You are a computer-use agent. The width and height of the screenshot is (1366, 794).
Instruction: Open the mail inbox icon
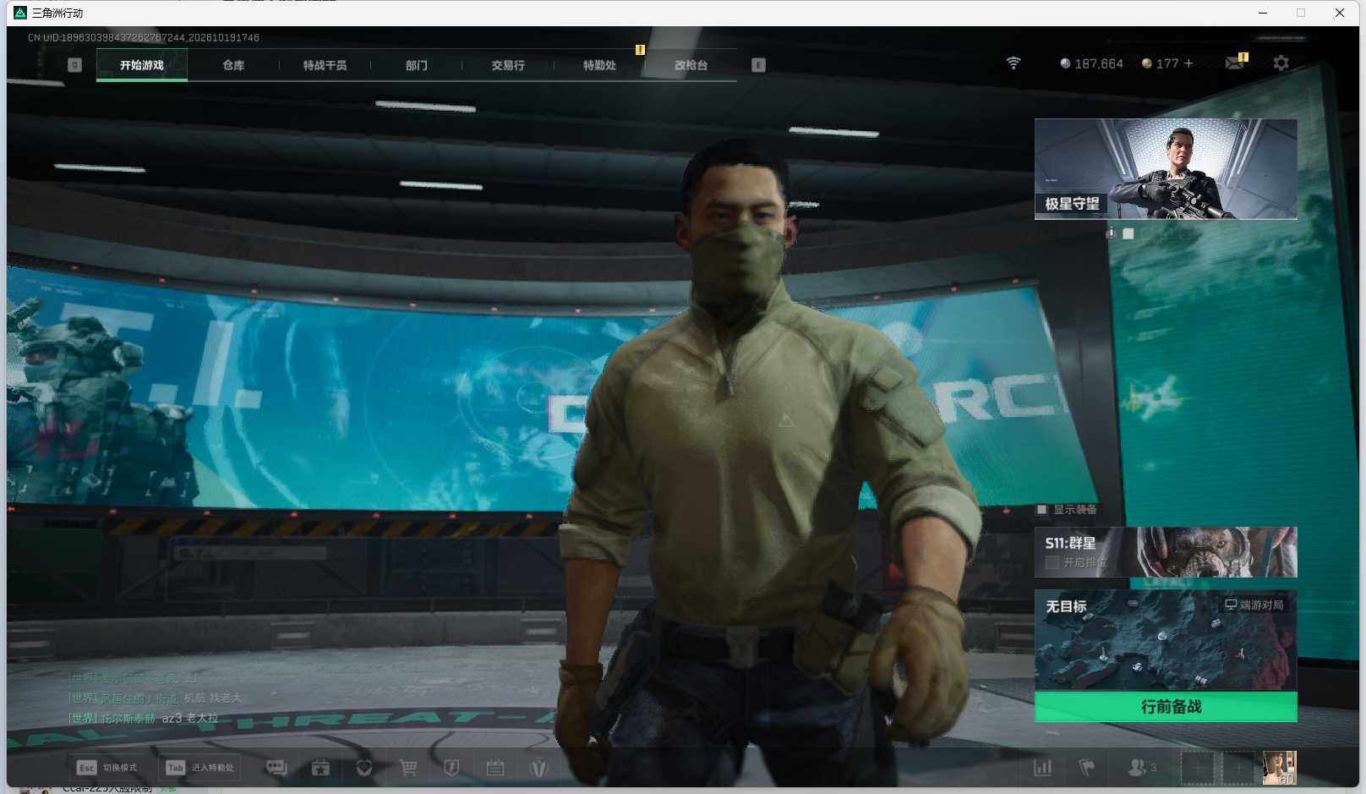coord(1235,62)
